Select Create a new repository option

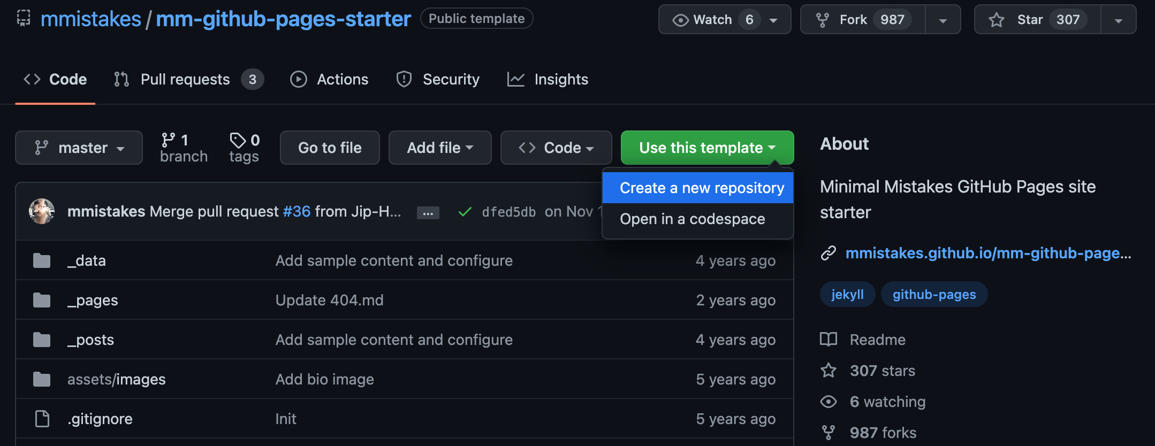coord(701,188)
